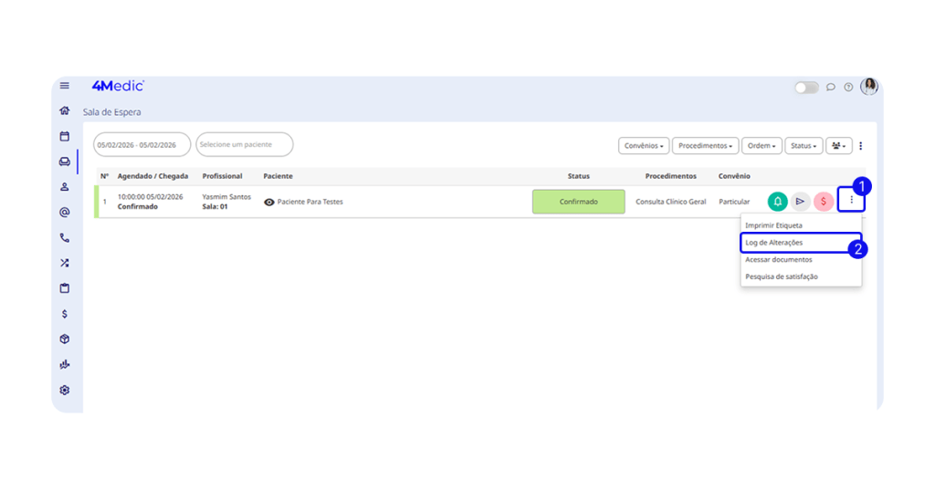
Task: Expand the Procedimentos filter dropdown
Action: coord(705,146)
